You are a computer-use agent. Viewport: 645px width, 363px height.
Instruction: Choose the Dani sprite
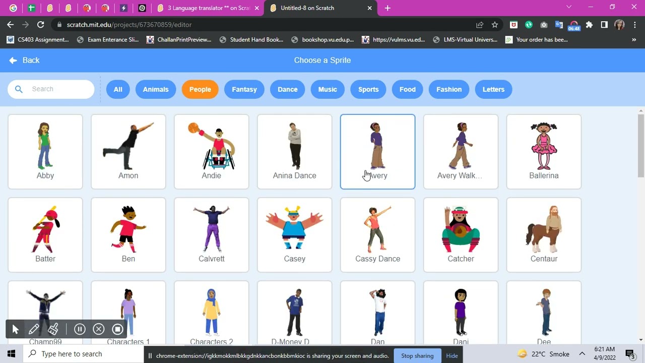click(461, 313)
